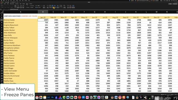Click the Zoom to 100% button
The height and width of the screenshot is (100, 178).
tap(38, 7)
